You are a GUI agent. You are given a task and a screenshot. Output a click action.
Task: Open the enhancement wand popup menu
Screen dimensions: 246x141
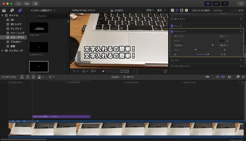85,71
